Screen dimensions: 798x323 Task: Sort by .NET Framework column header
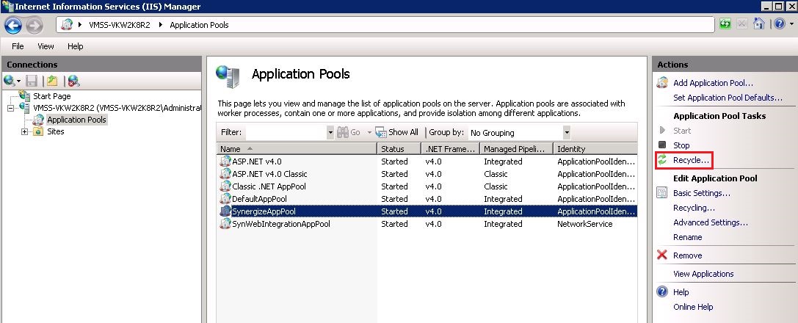pyautogui.click(x=451, y=149)
